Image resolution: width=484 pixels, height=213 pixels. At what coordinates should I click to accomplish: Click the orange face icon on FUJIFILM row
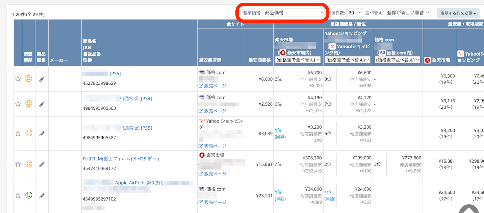pyautogui.click(x=29, y=164)
